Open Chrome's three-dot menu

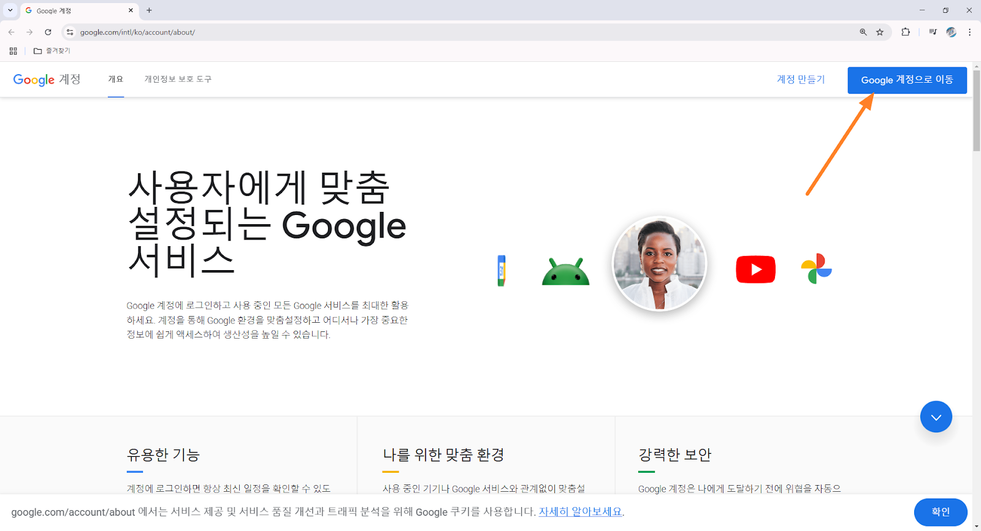(969, 32)
